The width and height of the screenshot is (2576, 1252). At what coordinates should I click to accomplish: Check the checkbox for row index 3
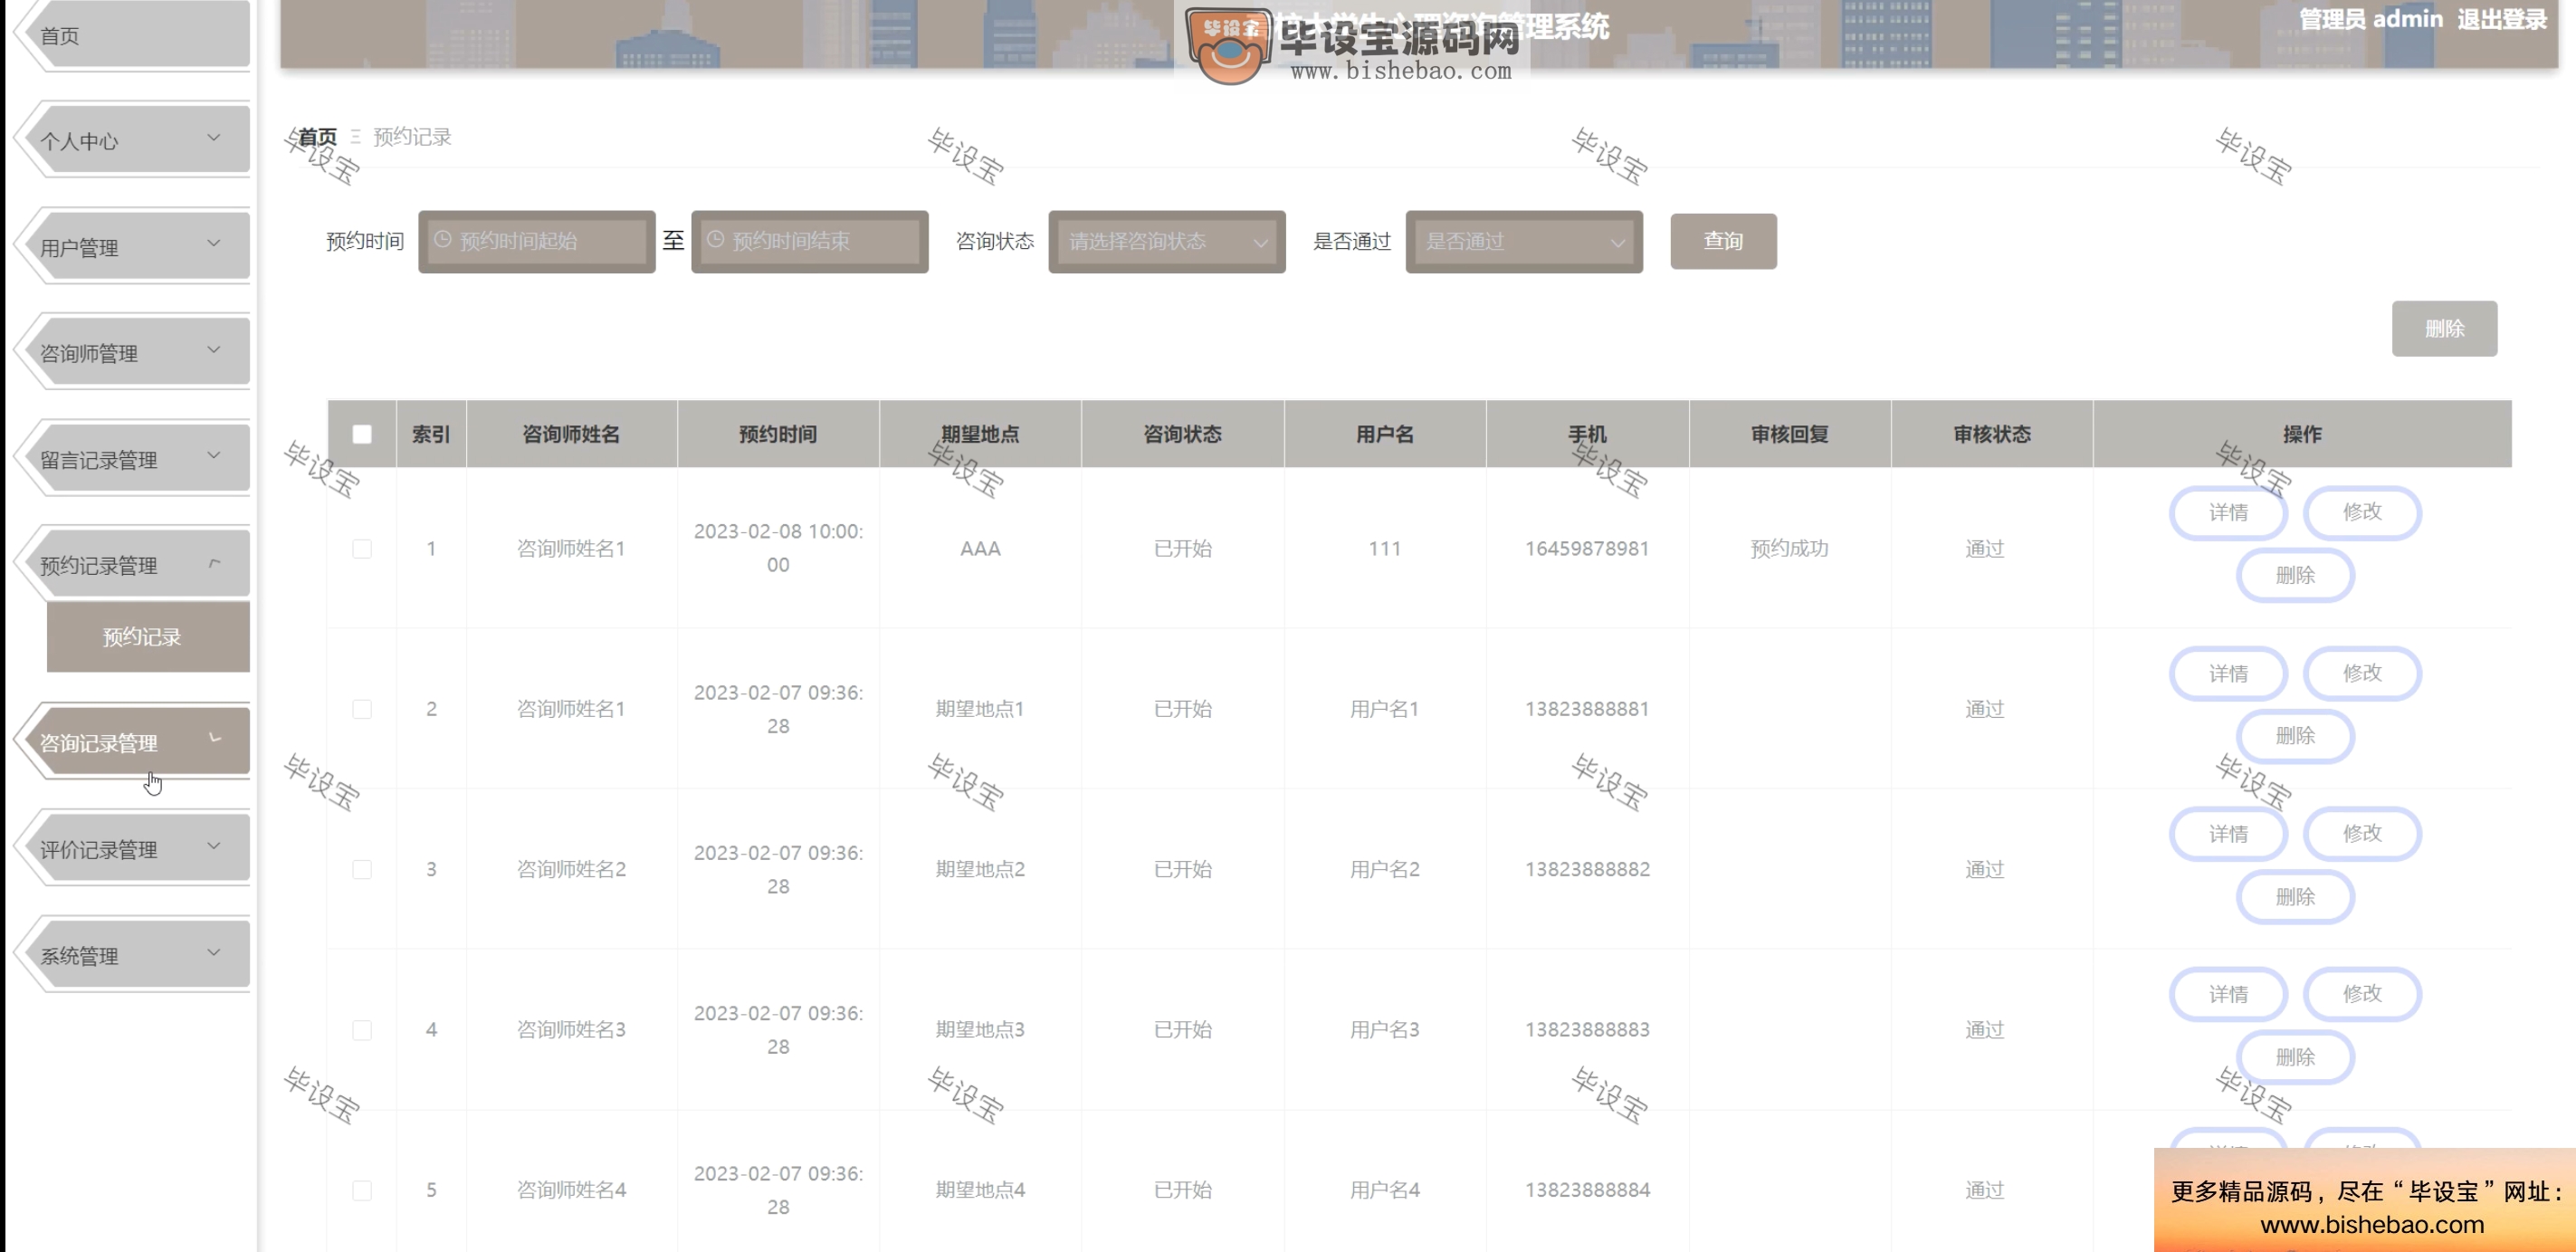362,869
